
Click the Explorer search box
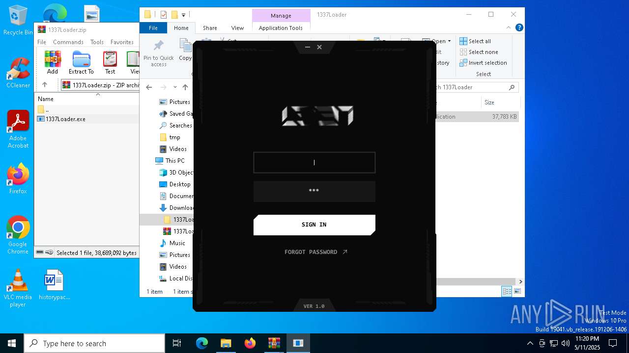(477, 87)
